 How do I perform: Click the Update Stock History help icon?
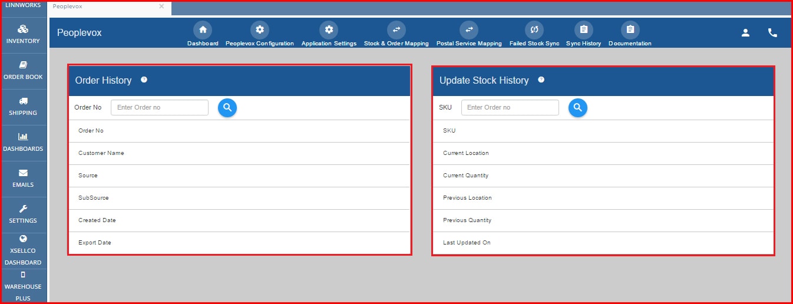pyautogui.click(x=541, y=80)
